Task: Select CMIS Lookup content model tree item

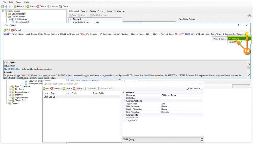Action: click(x=21, y=19)
